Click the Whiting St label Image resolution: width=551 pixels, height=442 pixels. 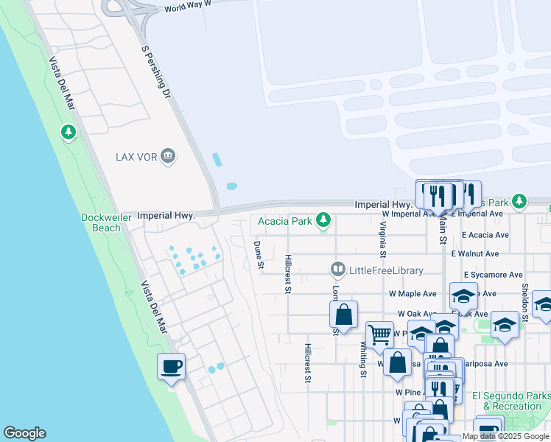363,359
